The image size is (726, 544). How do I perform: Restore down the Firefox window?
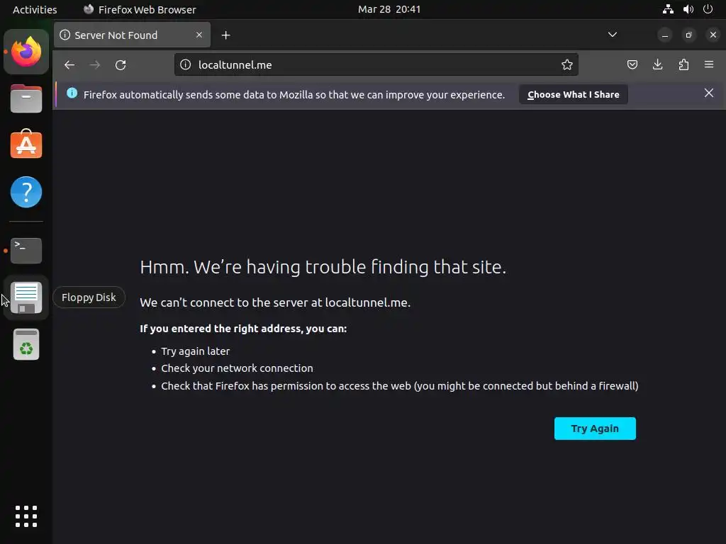click(x=689, y=35)
